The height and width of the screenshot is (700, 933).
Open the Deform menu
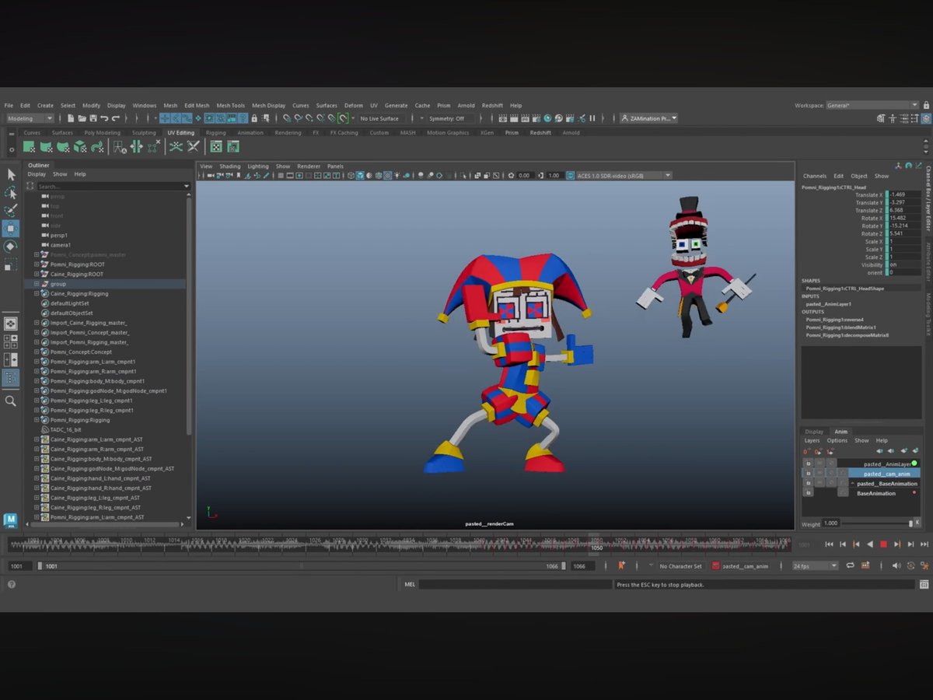click(x=354, y=105)
